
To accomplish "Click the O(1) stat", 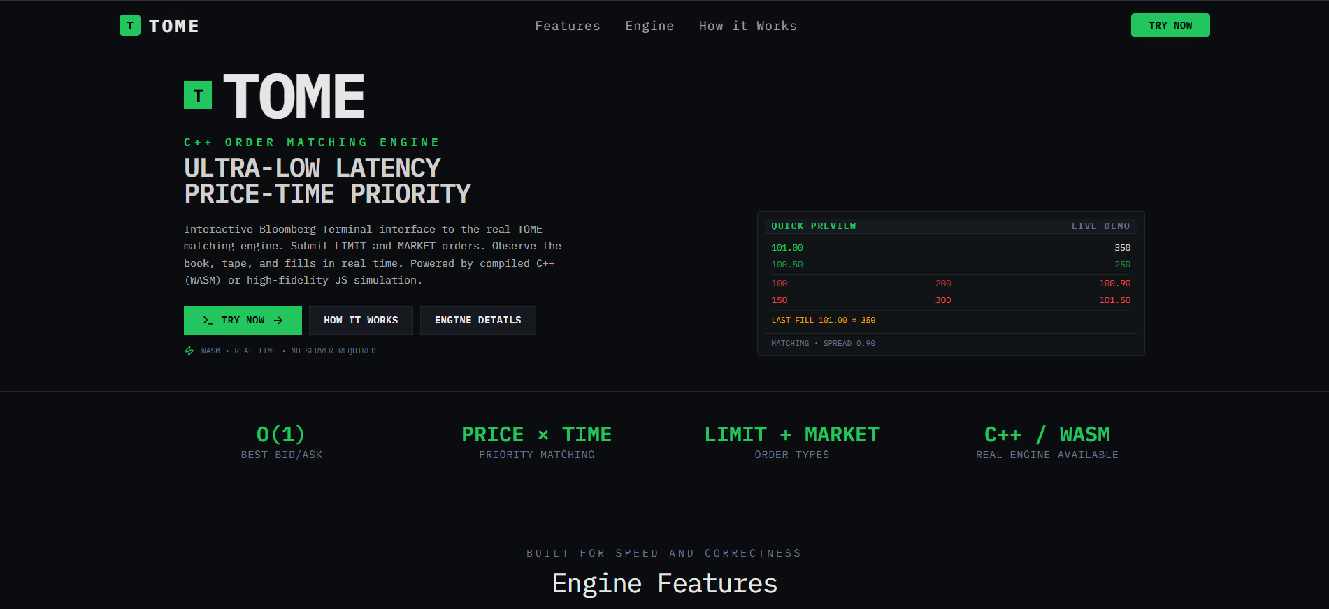I will pos(281,434).
